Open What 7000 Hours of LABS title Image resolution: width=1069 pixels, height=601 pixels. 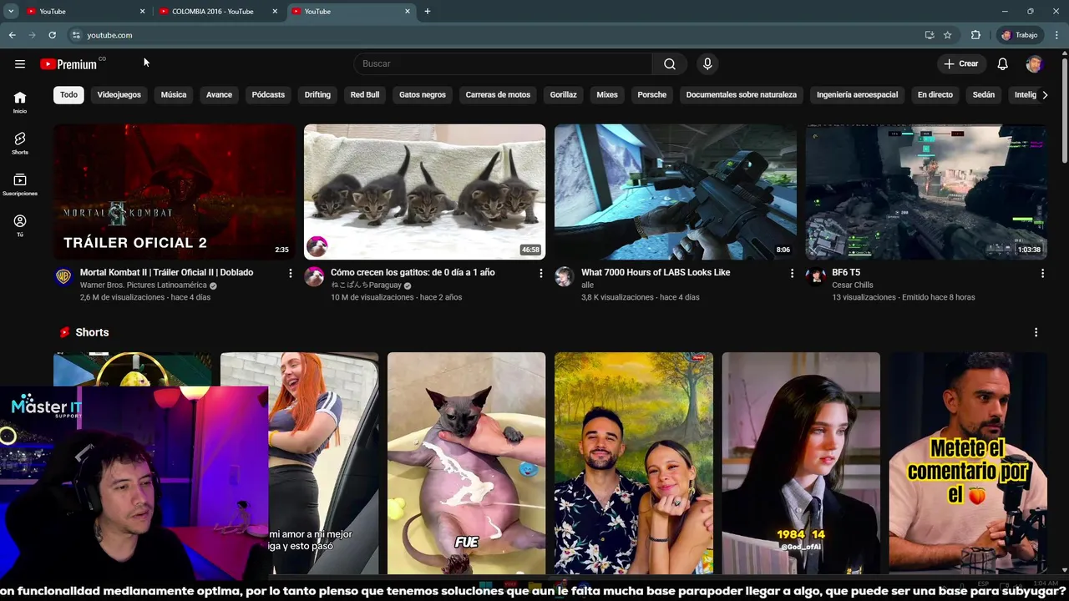[656, 272]
